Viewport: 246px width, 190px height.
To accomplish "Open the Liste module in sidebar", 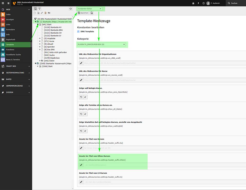I will 8,25.
